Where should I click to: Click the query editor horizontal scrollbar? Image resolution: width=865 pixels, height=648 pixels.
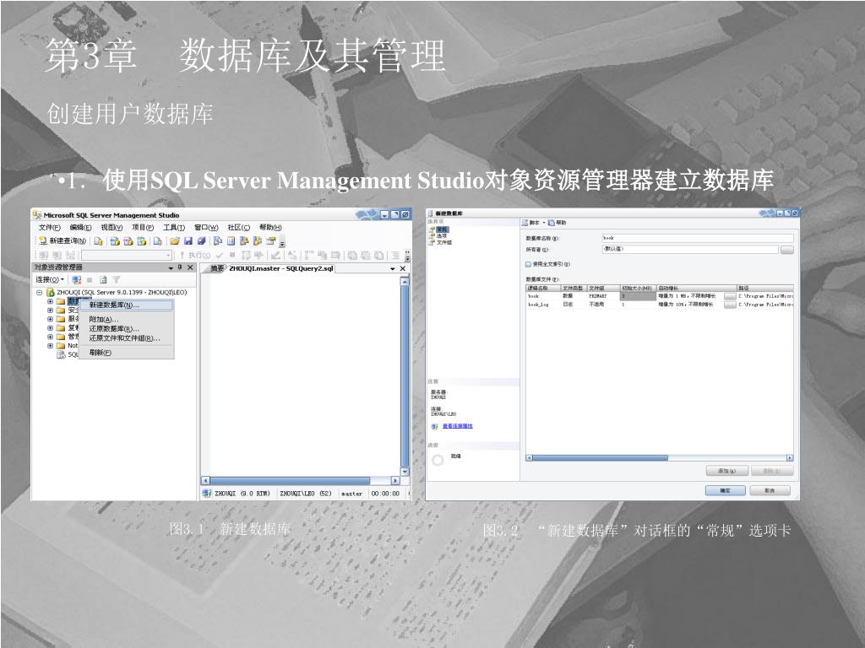(x=300, y=480)
